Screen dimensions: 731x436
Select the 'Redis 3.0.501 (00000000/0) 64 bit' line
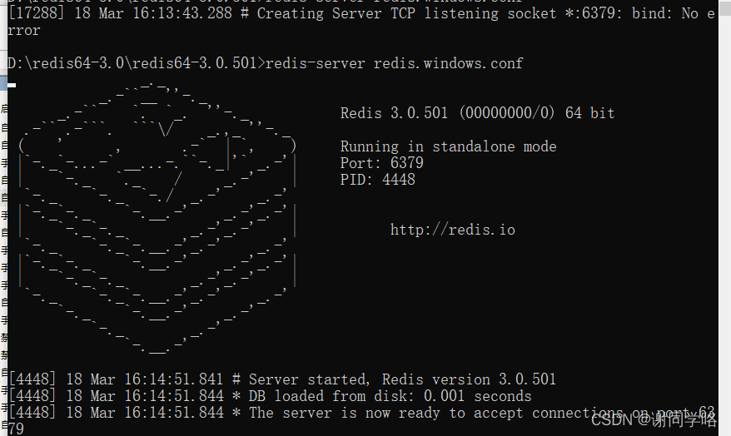(x=477, y=113)
